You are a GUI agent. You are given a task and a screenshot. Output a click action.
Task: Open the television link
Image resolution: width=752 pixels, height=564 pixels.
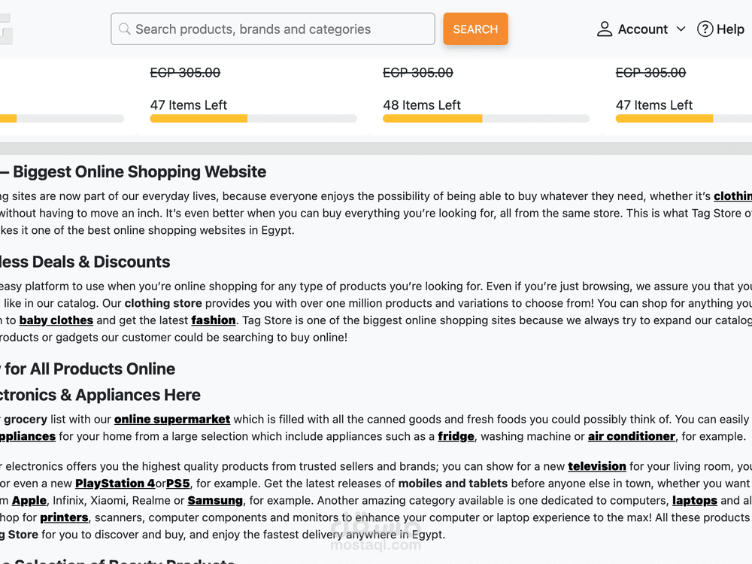tap(597, 466)
